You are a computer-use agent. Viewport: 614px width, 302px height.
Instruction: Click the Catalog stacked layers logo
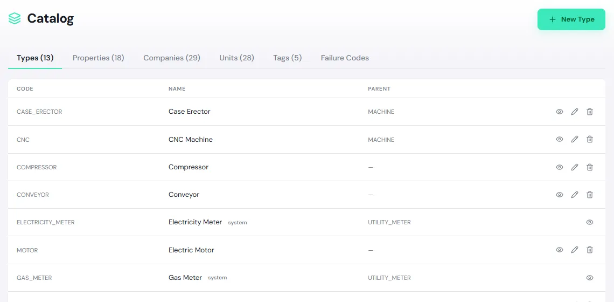15,18
